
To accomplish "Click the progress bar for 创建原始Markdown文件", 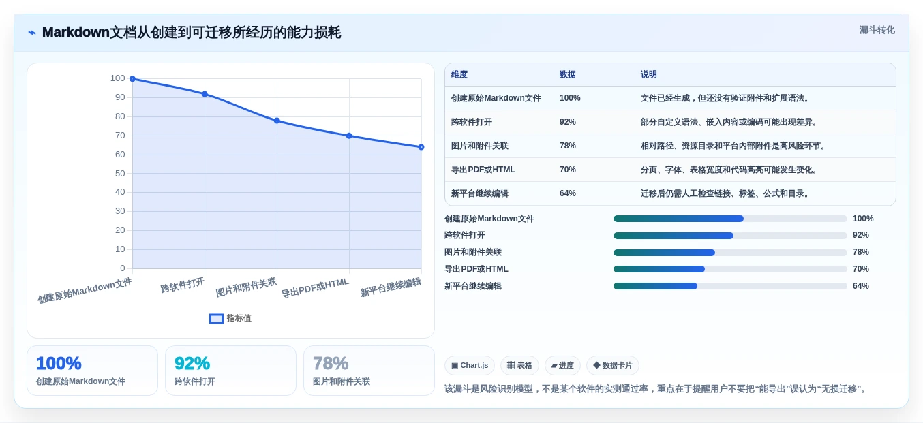I will 730,219.
